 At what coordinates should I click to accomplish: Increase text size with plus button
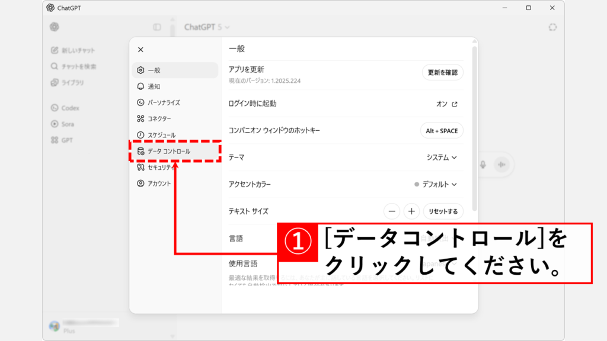coord(411,211)
